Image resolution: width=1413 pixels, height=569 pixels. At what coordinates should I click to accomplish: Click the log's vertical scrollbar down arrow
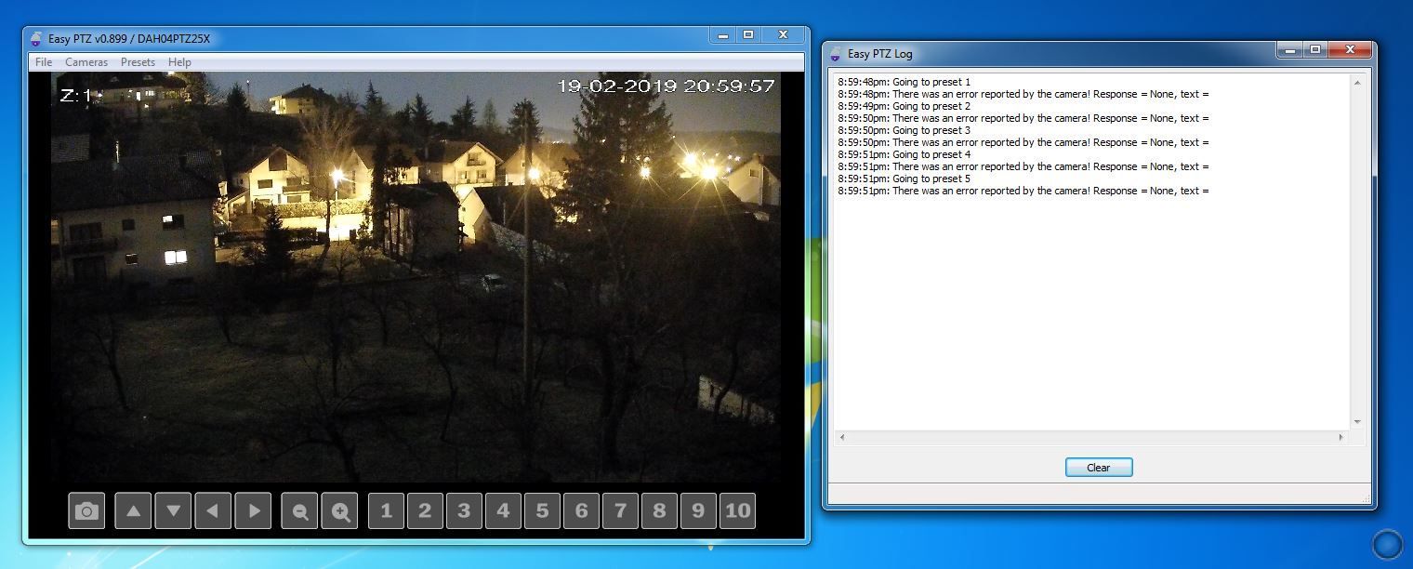click(1357, 422)
